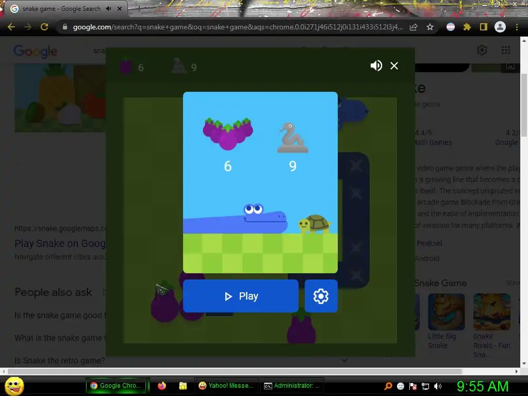Switch to Google Chrome taskbar button

point(116,386)
